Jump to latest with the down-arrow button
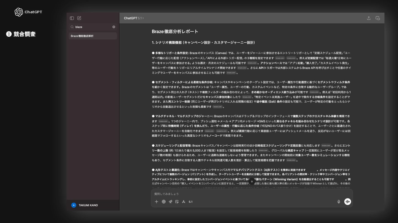This screenshot has height=223, width=398. point(252,181)
